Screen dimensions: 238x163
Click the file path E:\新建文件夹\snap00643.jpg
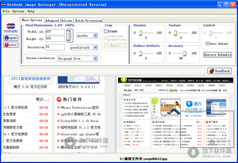point(144,159)
